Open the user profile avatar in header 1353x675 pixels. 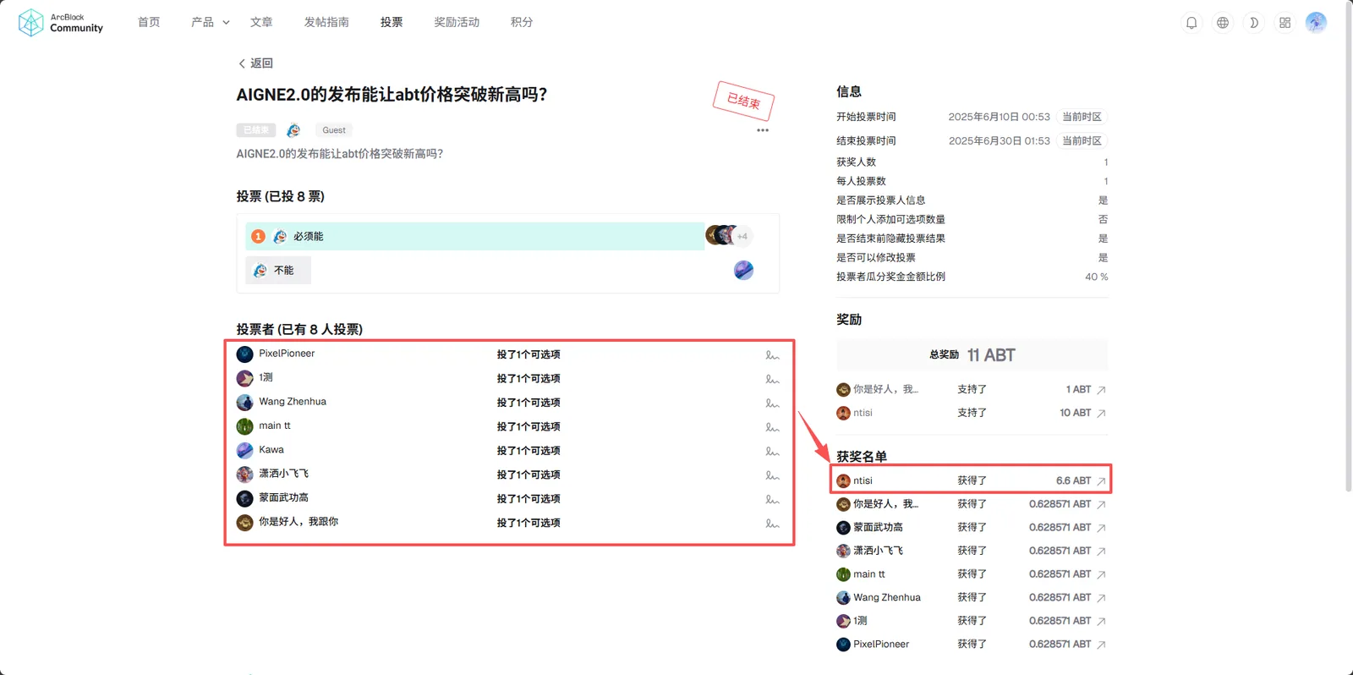(x=1316, y=23)
